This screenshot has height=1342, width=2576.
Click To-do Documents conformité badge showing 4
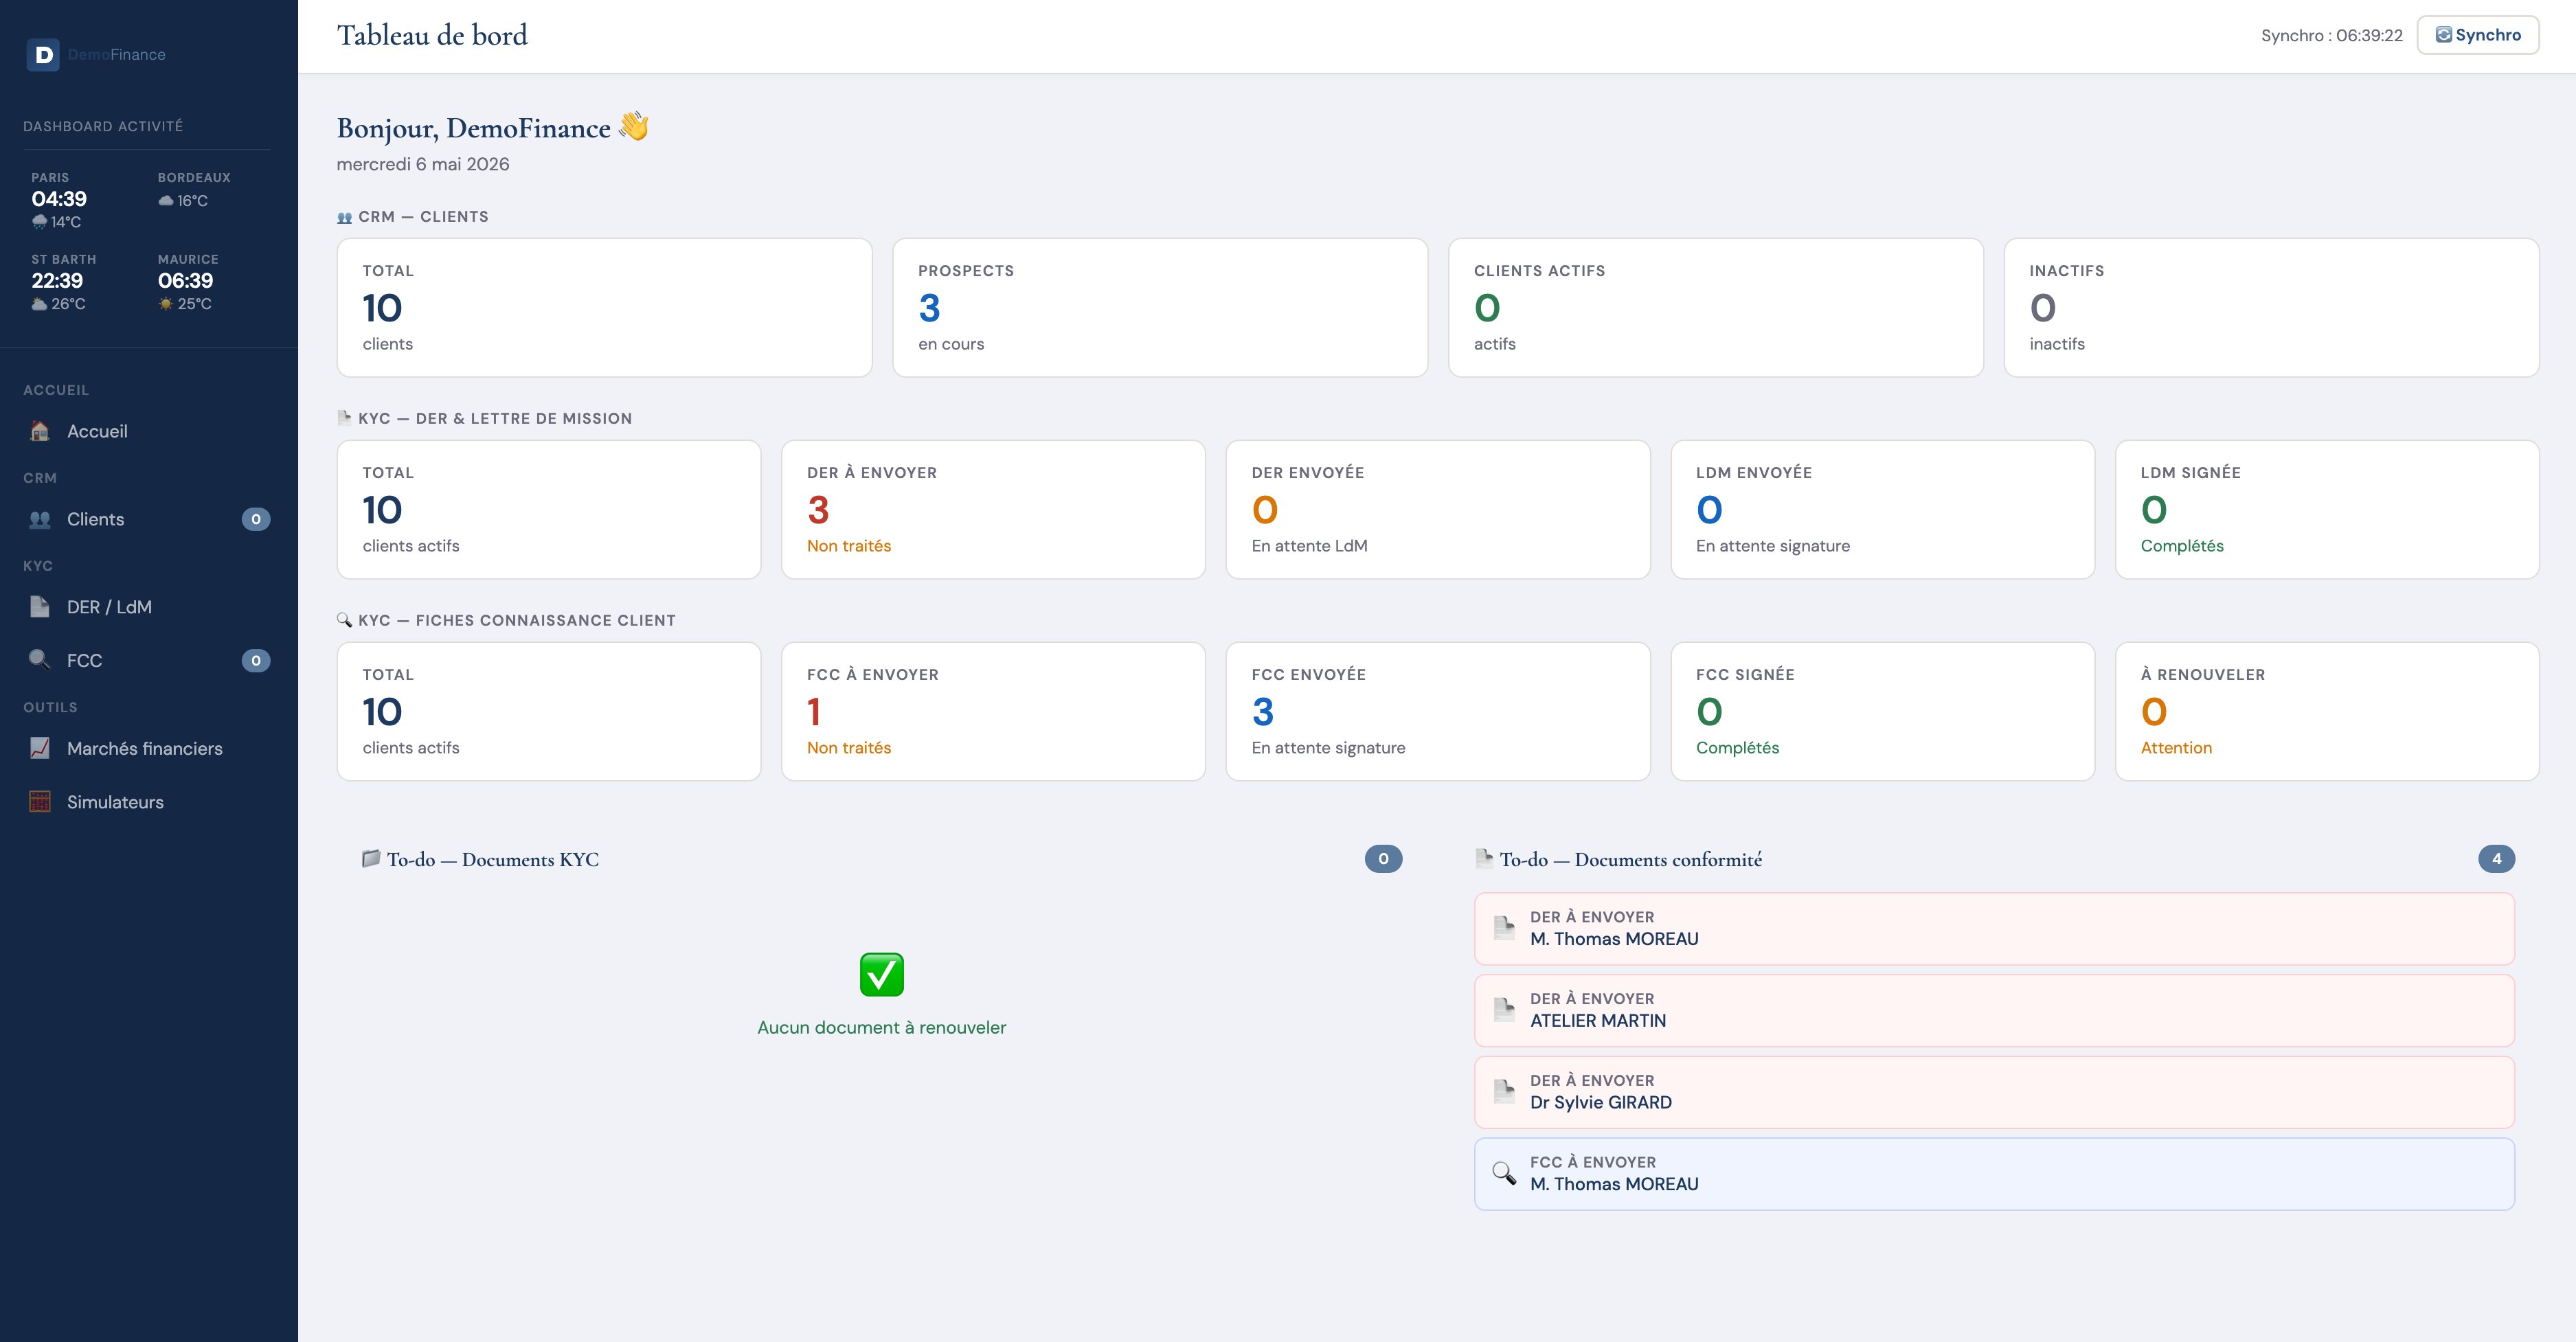pyautogui.click(x=2496, y=858)
